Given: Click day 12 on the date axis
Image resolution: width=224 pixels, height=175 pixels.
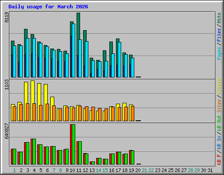Looking at the screenshot, I should (x=85, y=170).
